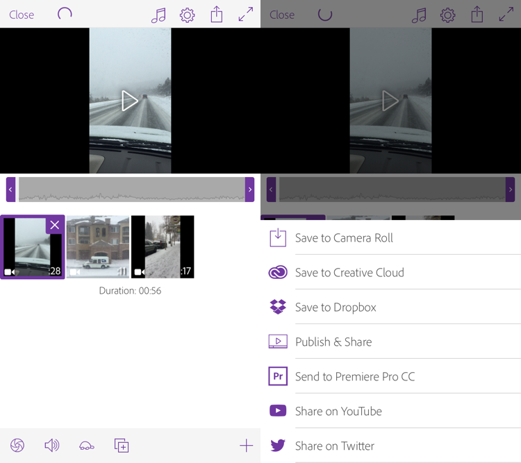Choose Save to Camera Roll

pyautogui.click(x=390, y=238)
